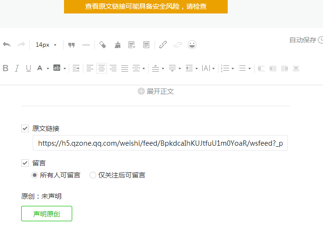This screenshot has width=323, height=240.
Task: Expand space-after-paragraph dropdown arrow
Action: click(x=180, y=69)
